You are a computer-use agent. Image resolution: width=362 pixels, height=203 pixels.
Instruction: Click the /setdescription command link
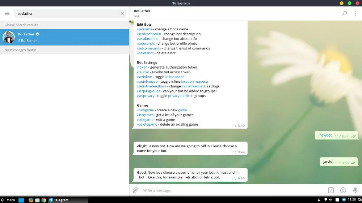(149, 34)
